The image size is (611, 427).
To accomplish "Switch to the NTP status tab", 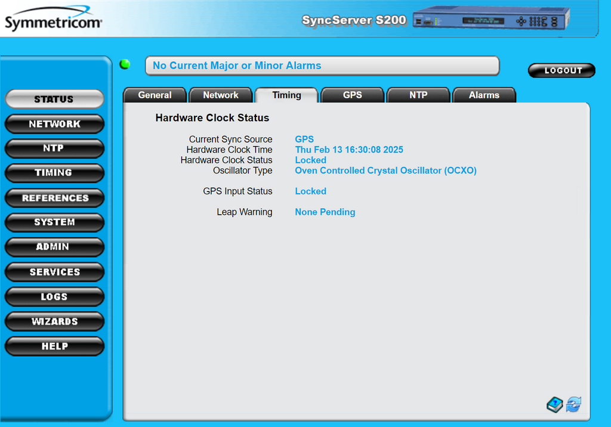I will pos(418,95).
